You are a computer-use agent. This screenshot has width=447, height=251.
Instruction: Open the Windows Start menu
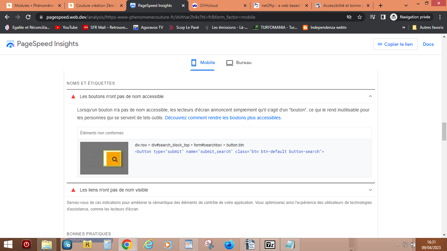pos(8,244)
